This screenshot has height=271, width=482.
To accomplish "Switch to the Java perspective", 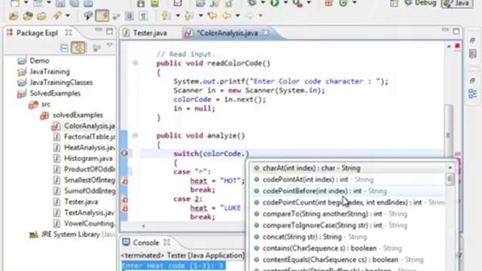I will [x=457, y=3].
